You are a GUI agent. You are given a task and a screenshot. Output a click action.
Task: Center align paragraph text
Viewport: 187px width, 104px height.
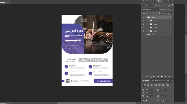coord(148,85)
